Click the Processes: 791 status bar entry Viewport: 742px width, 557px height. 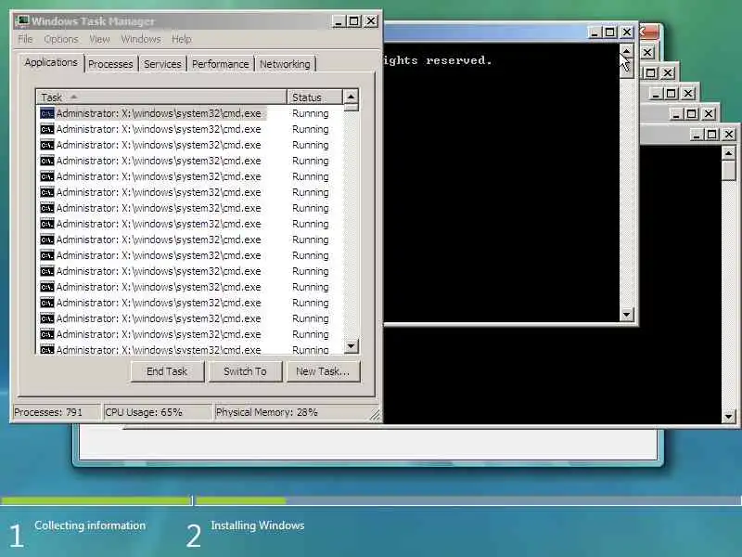click(x=56, y=412)
